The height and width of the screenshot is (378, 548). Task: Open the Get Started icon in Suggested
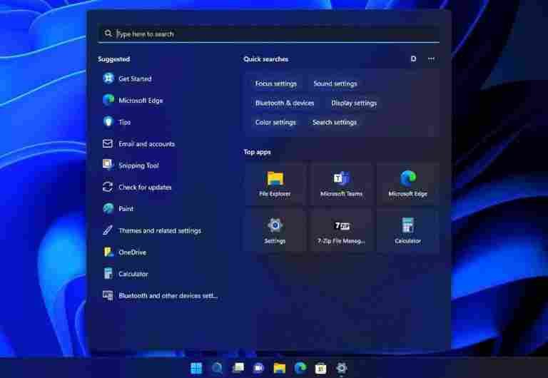(x=108, y=78)
